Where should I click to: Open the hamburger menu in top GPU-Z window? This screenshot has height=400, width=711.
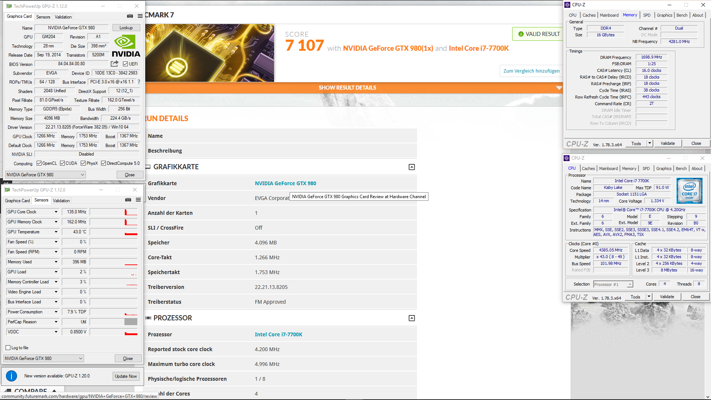140,16
